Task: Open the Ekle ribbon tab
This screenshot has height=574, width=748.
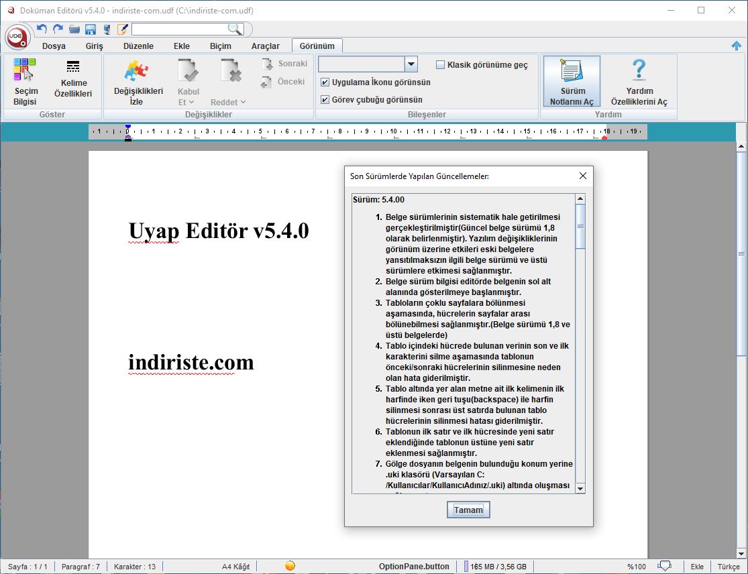Action: click(x=182, y=46)
